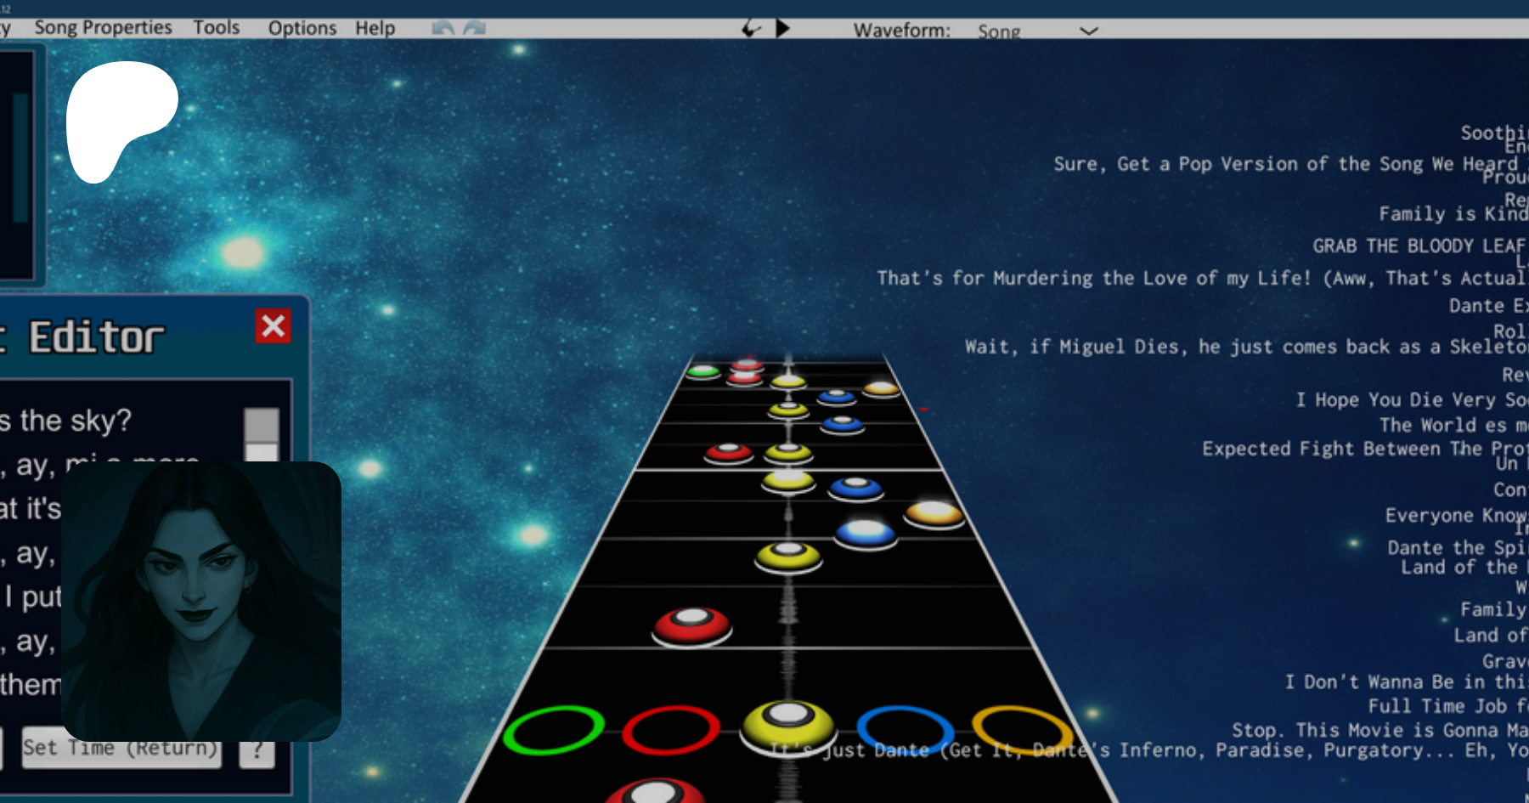Click the white Patreon logo
The height and width of the screenshot is (803, 1529).
[x=121, y=121]
